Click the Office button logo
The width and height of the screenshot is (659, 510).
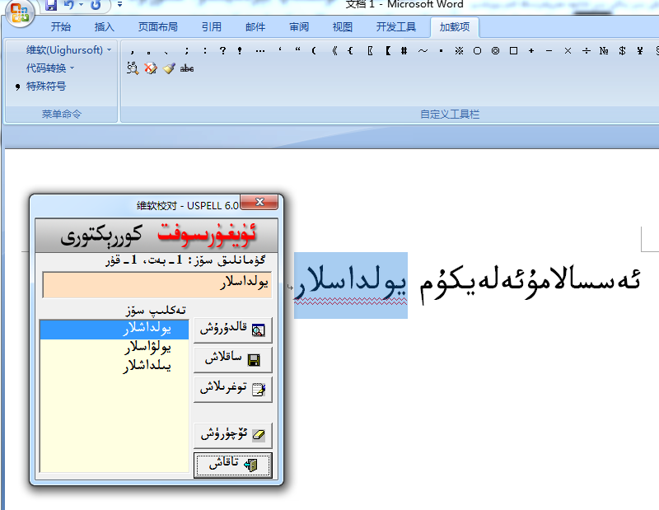click(20, 12)
